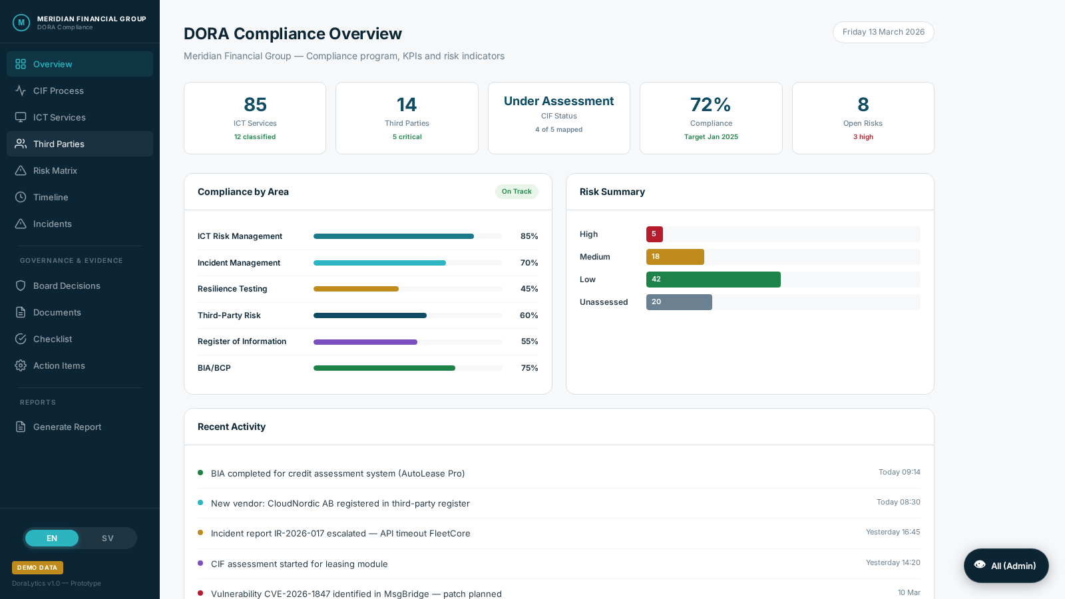Open the Friday 13 March 2026 date selector
The image size is (1065, 599).
click(x=883, y=32)
